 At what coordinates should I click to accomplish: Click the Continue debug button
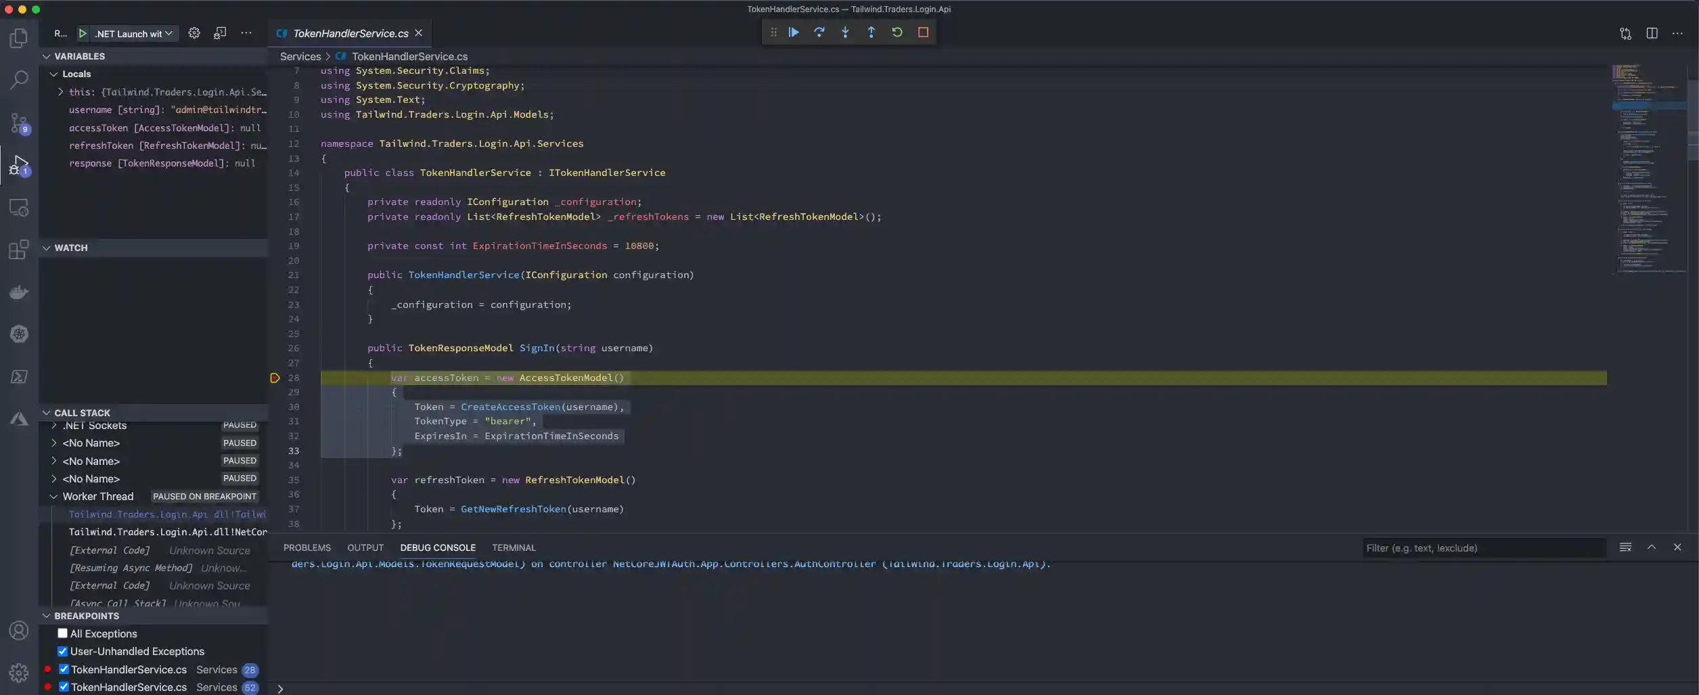(x=793, y=32)
